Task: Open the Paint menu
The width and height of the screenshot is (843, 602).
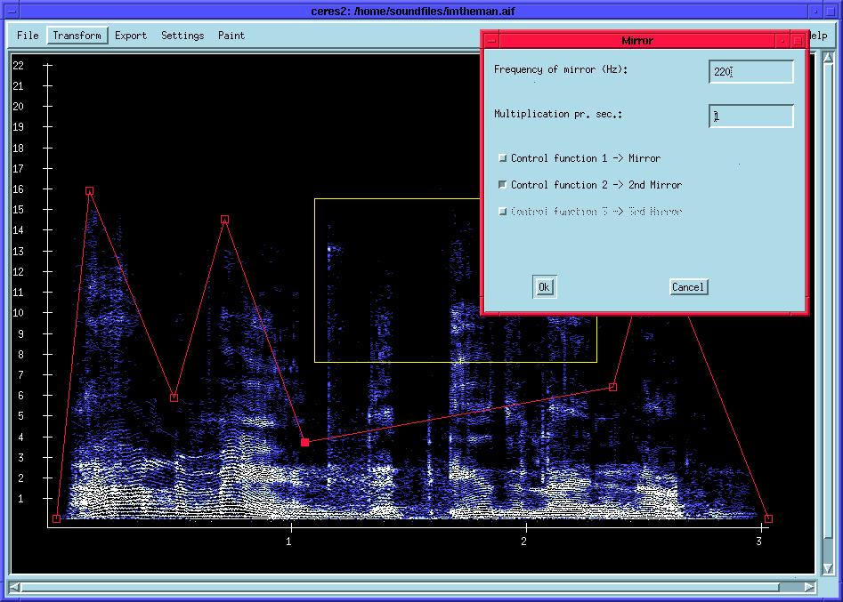Action: click(x=231, y=36)
